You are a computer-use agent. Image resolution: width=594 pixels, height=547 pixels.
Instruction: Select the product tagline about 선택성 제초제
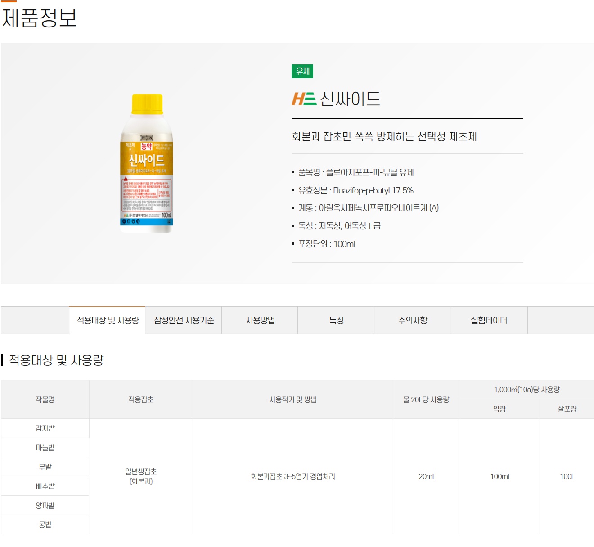(384, 136)
